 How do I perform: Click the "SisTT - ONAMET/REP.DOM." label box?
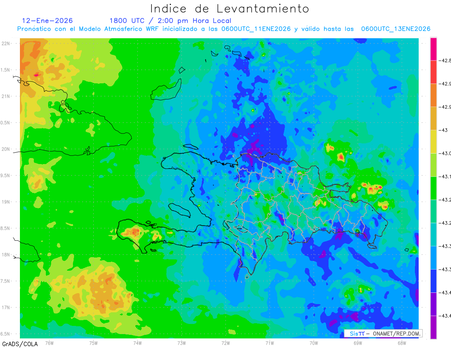tap(383, 333)
